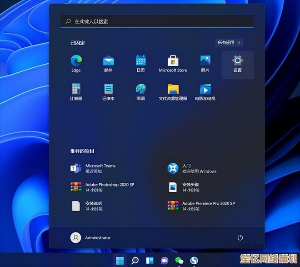
Task: Open the taskbar widgets icon
Action: [x=150, y=261]
